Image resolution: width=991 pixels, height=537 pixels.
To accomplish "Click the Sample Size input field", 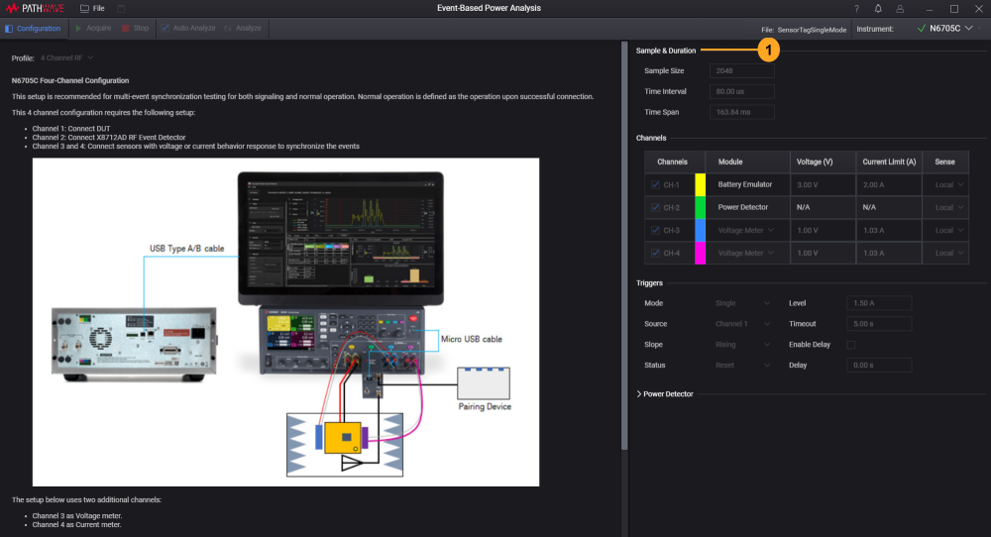I will pyautogui.click(x=741, y=71).
